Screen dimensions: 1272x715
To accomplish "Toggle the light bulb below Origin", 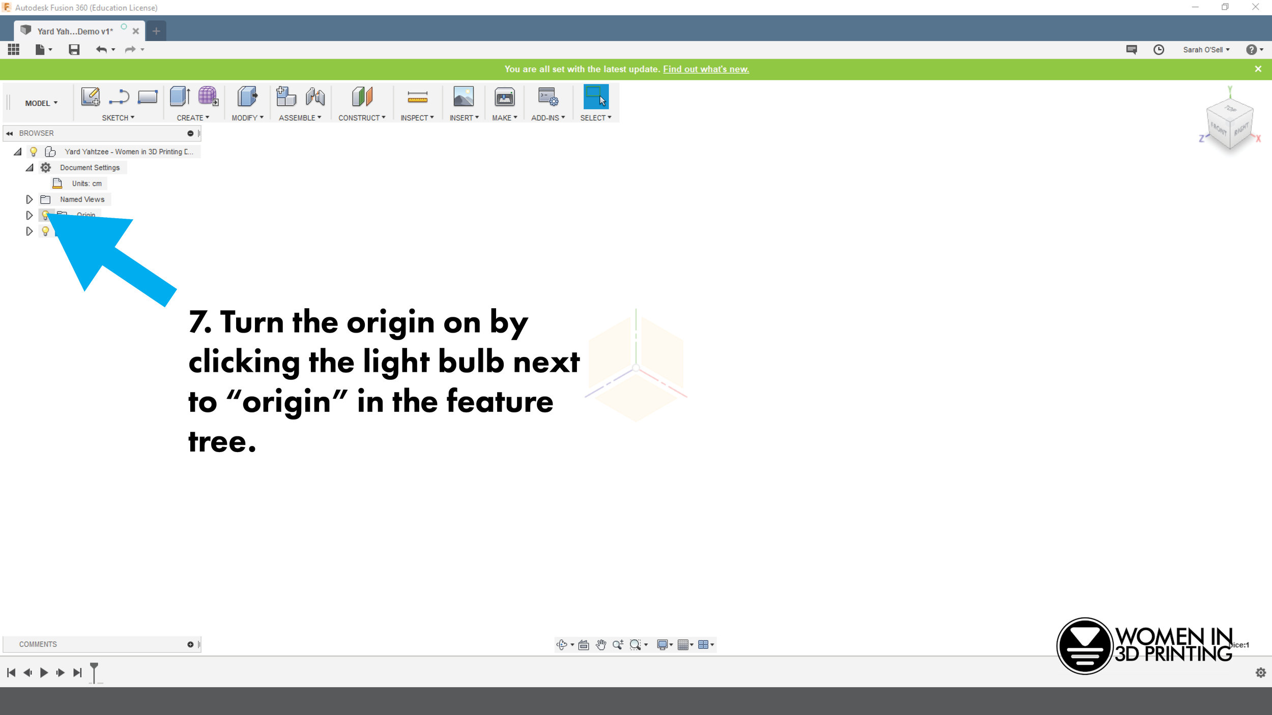I will (45, 231).
